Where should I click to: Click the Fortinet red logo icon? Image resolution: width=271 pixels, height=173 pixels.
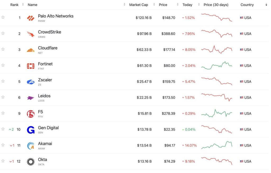coord(31,66)
